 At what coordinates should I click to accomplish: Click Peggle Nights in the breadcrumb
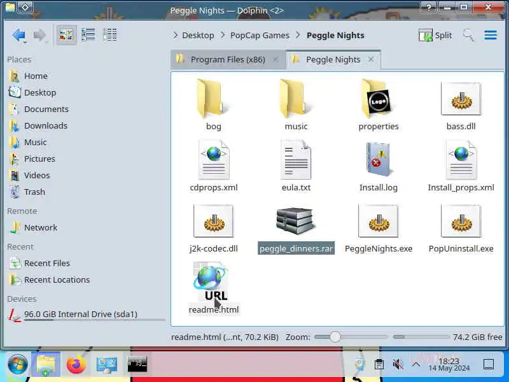click(x=335, y=35)
